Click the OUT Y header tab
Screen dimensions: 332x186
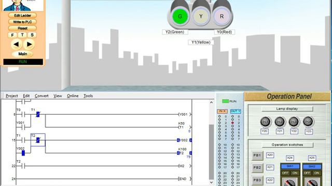(x=236, y=111)
